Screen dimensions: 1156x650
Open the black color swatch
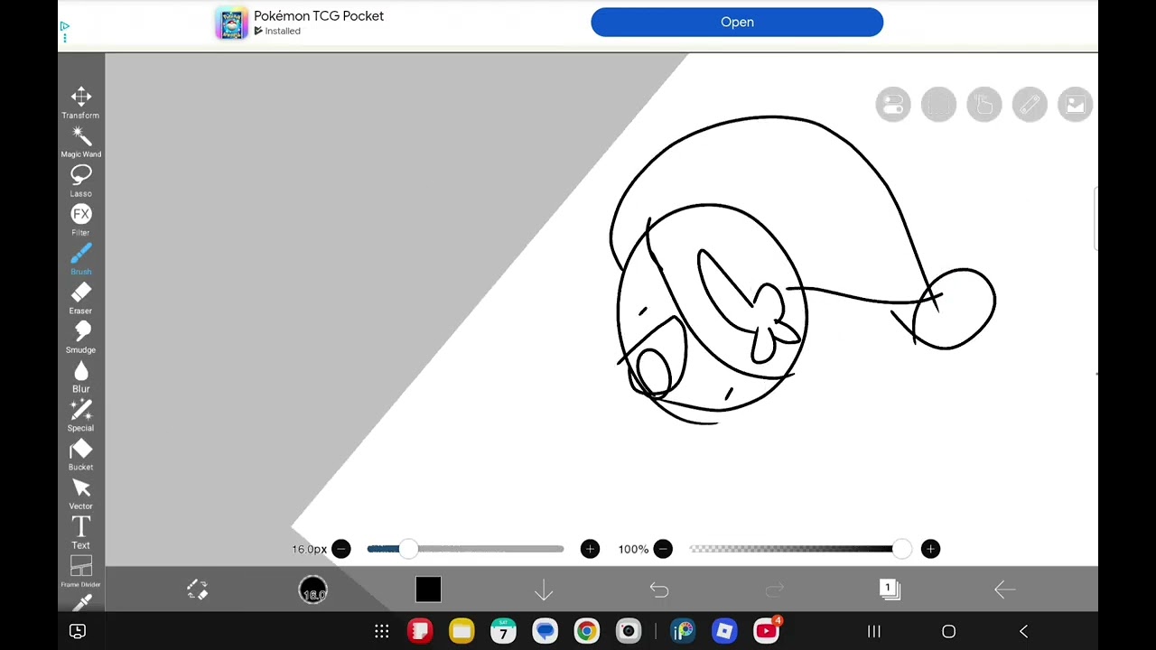pos(428,590)
